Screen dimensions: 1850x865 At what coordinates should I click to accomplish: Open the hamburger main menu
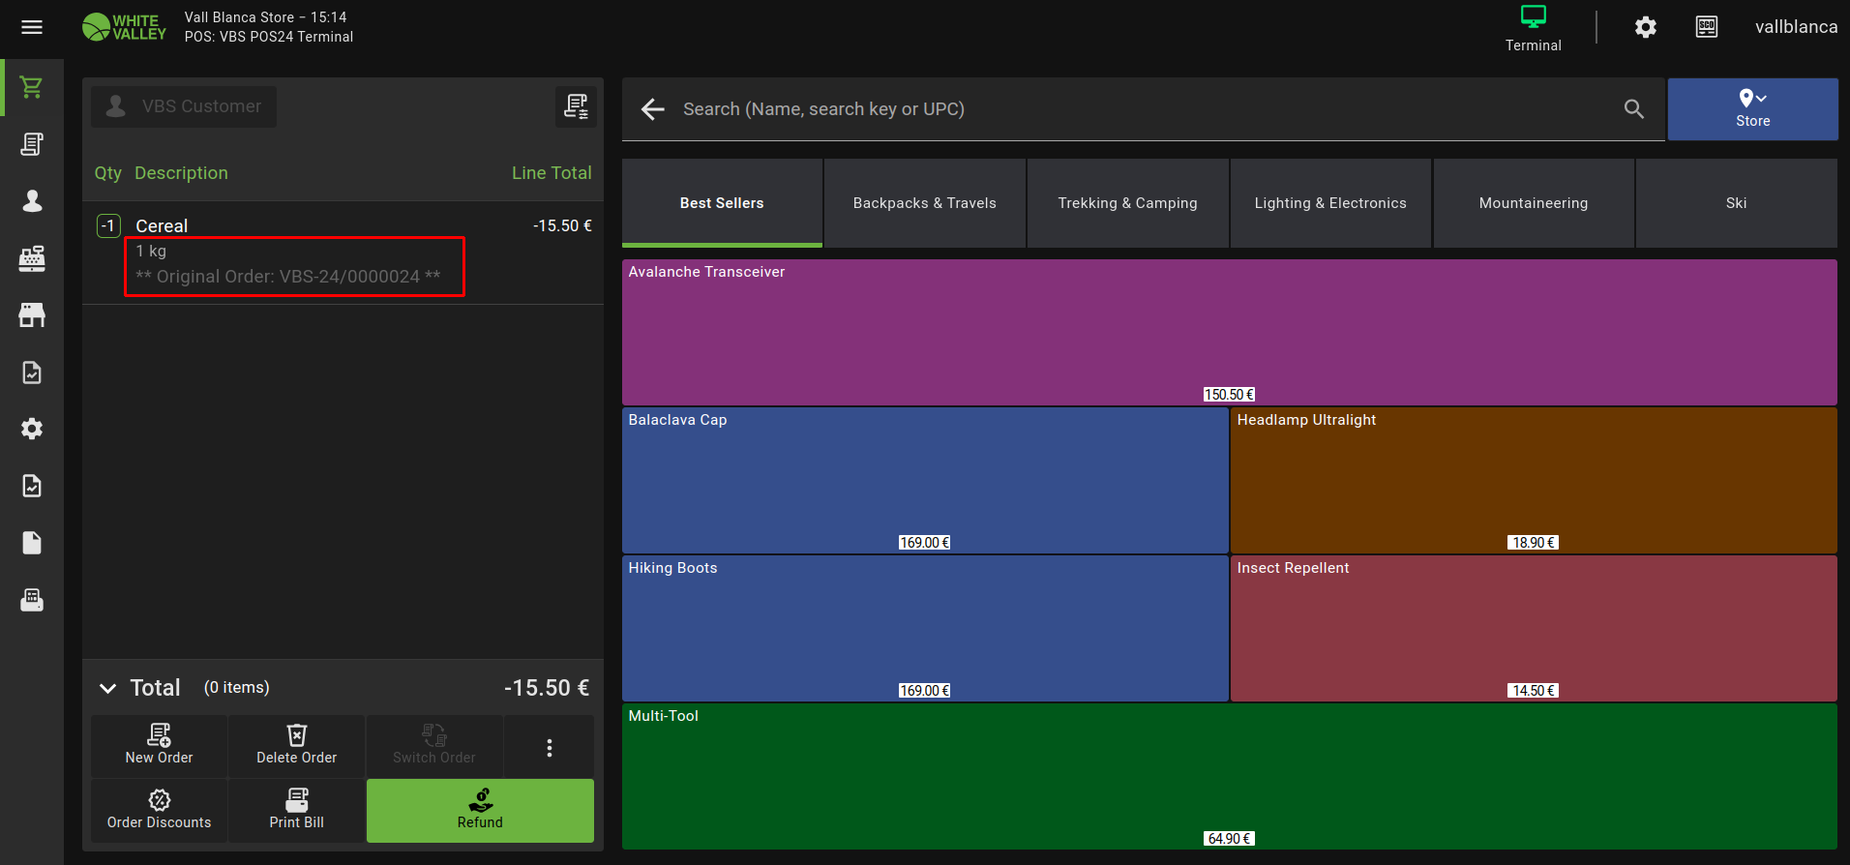32,27
